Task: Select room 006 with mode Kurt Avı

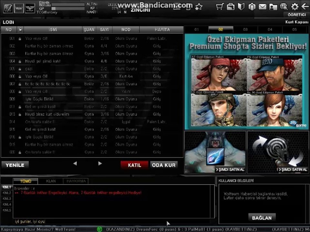Action: coord(92,76)
